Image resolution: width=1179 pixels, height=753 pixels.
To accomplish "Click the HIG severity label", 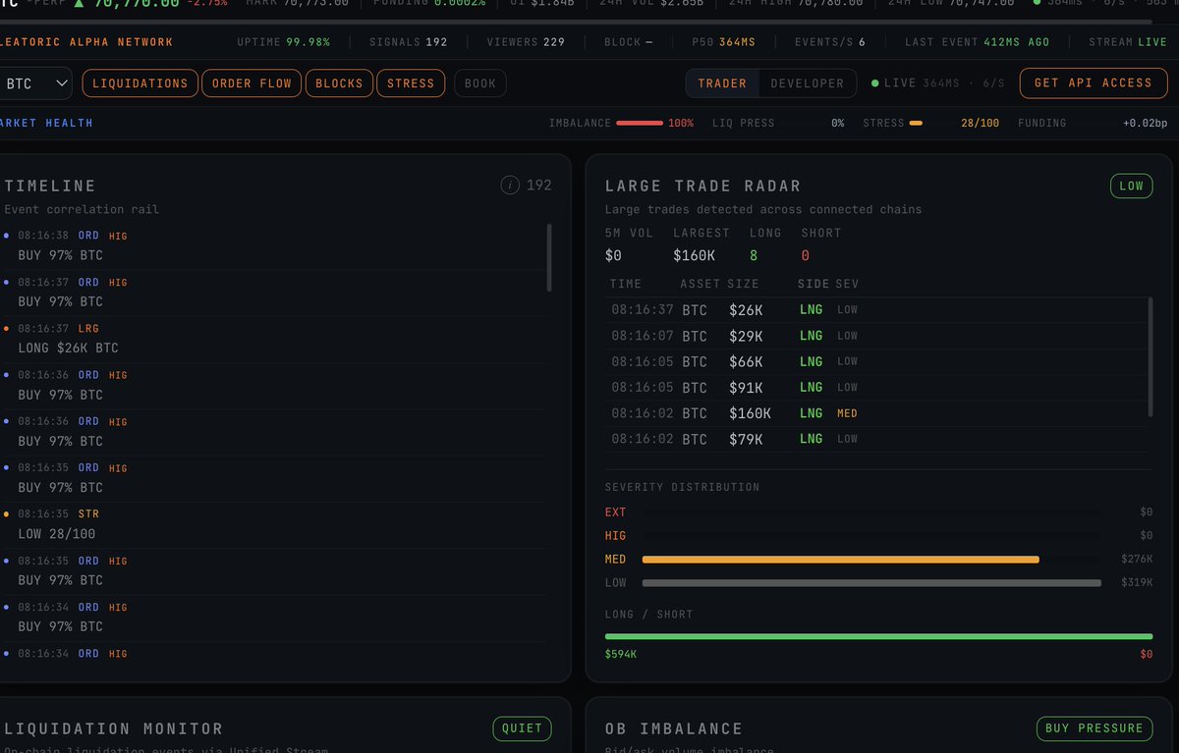I will click(x=615, y=536).
